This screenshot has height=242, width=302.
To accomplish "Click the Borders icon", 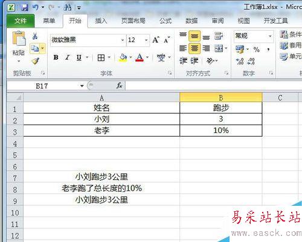I will click(101, 58).
